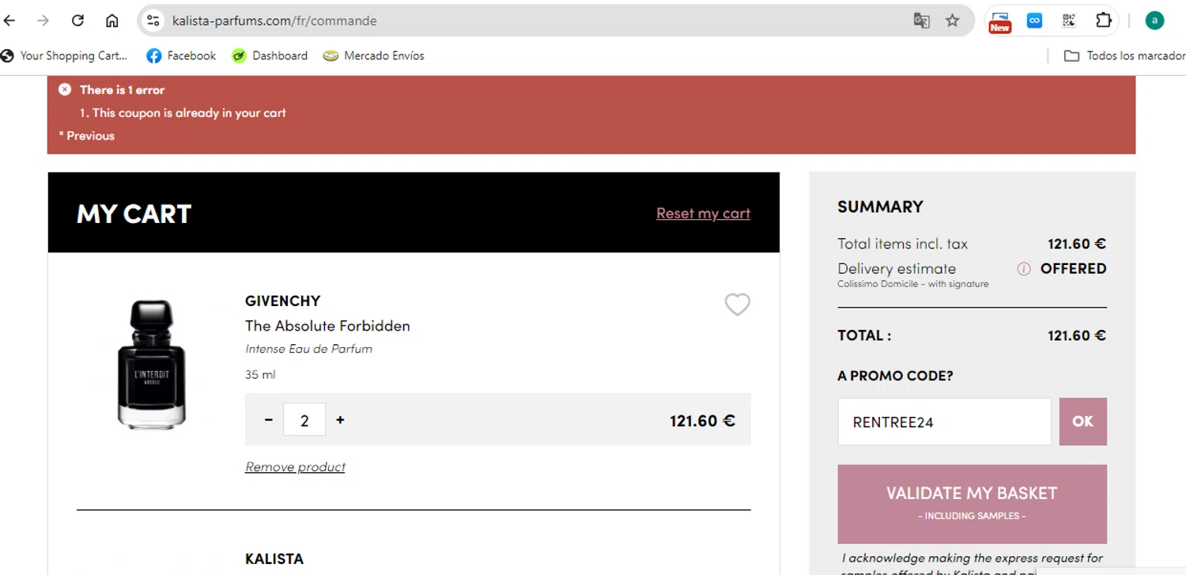Click Previous link in error banner

(90, 135)
